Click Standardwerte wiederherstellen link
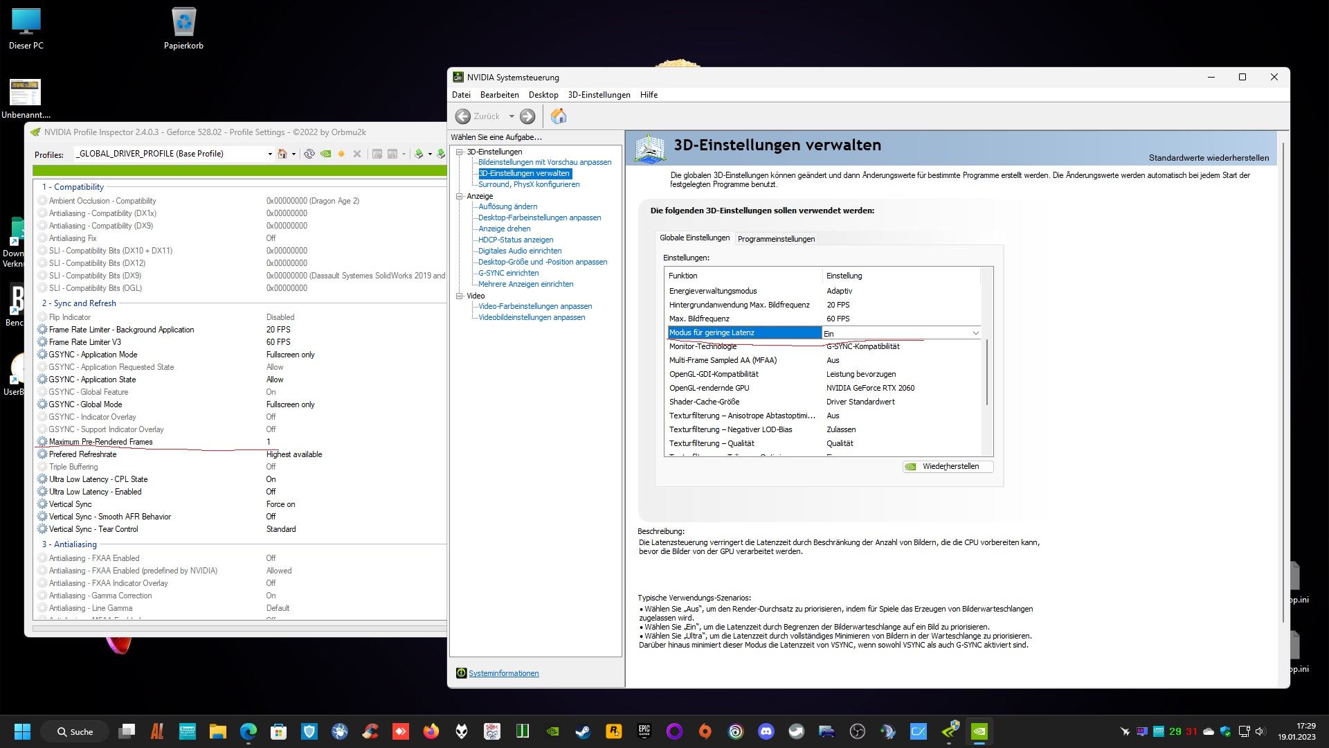 point(1209,158)
